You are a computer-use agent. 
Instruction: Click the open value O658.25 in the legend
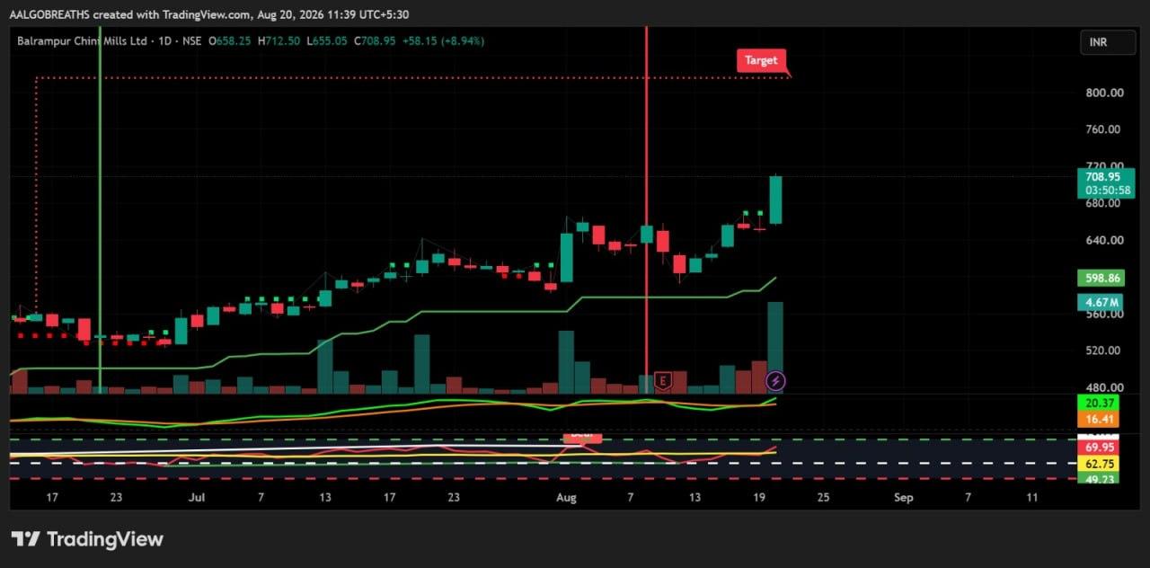coord(230,40)
